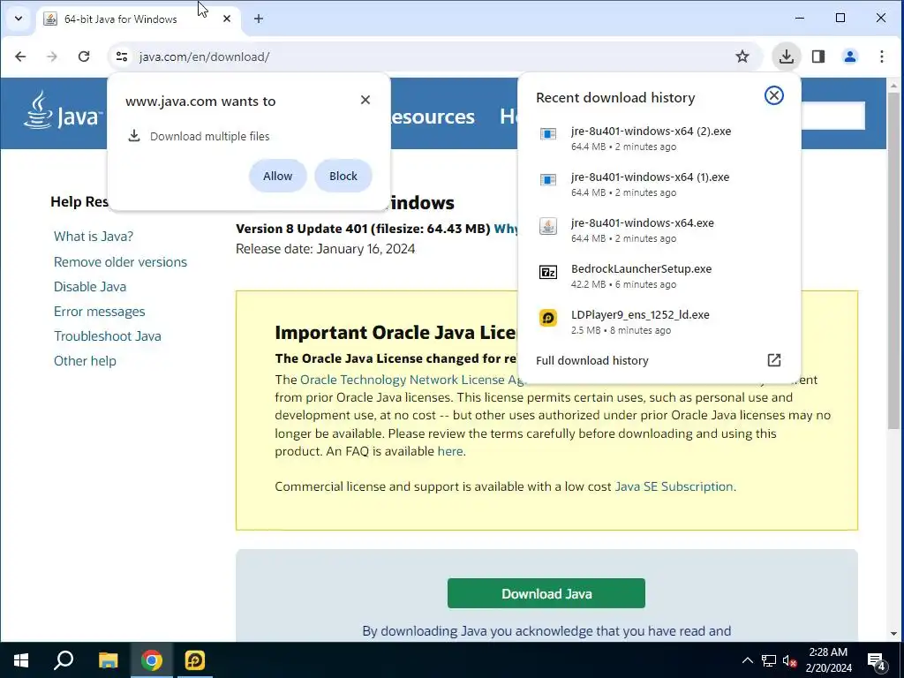Open the Windows Start menu

click(x=21, y=660)
